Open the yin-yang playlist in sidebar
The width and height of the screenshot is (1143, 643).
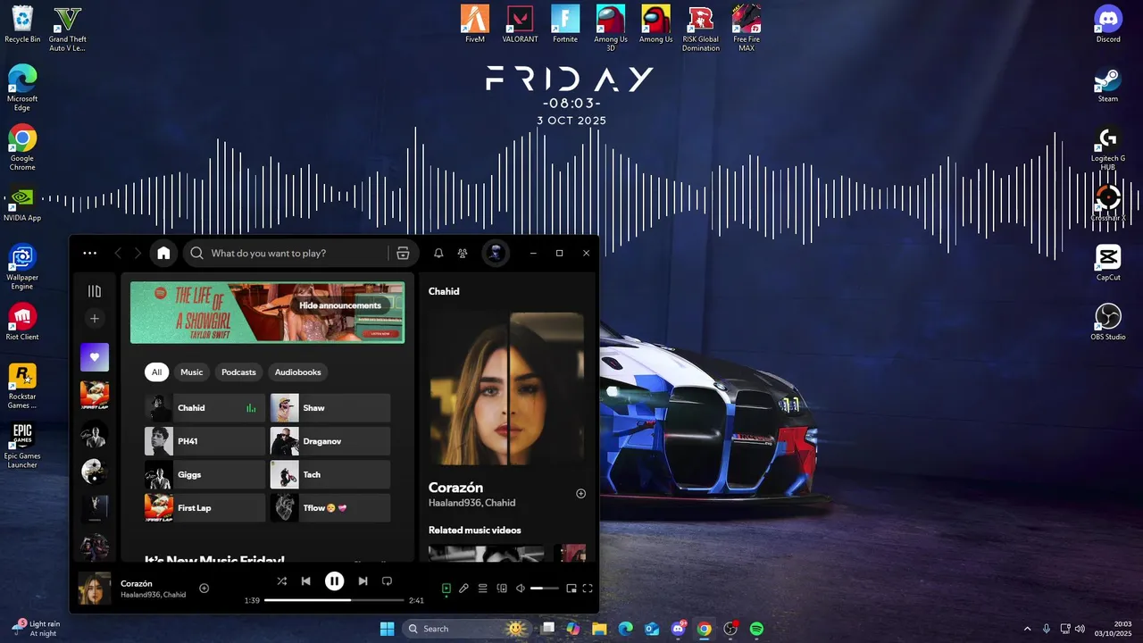[95, 471]
